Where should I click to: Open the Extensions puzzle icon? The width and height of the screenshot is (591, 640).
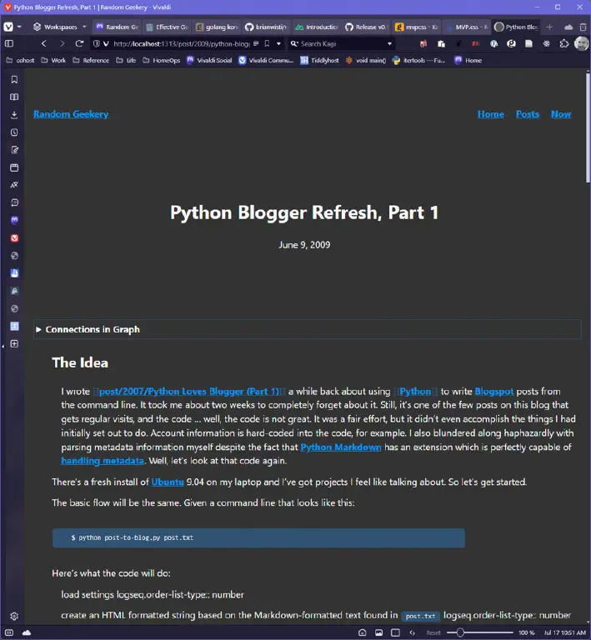pyautogui.click(x=564, y=43)
